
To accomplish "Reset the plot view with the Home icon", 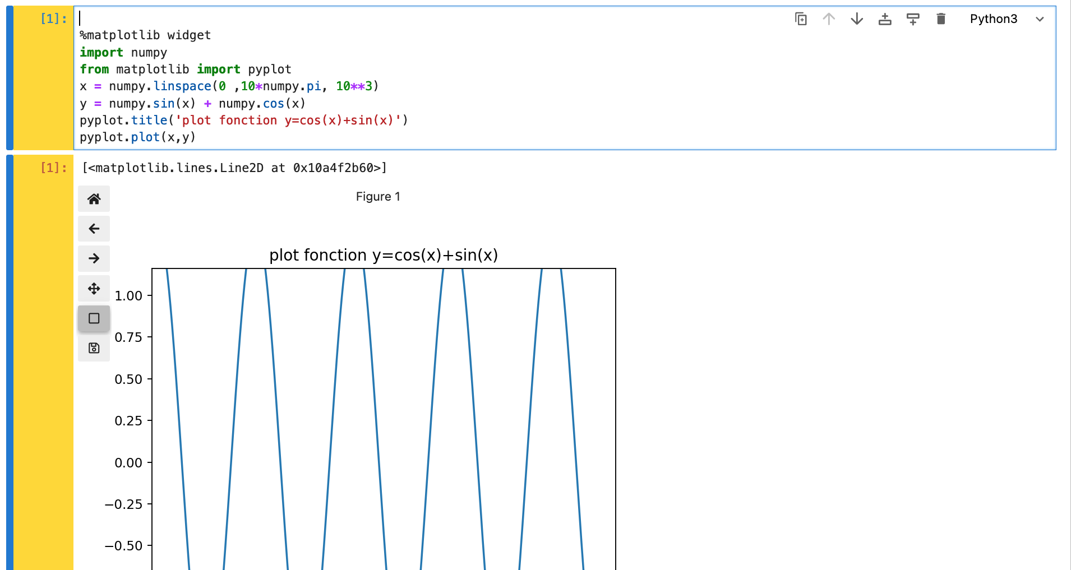I will pyautogui.click(x=94, y=198).
